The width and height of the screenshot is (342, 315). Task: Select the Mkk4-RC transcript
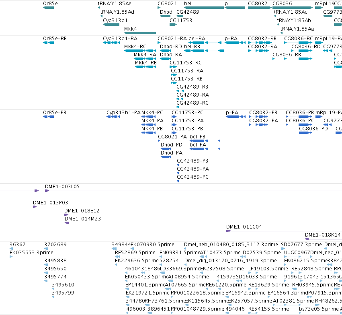coord(140,51)
